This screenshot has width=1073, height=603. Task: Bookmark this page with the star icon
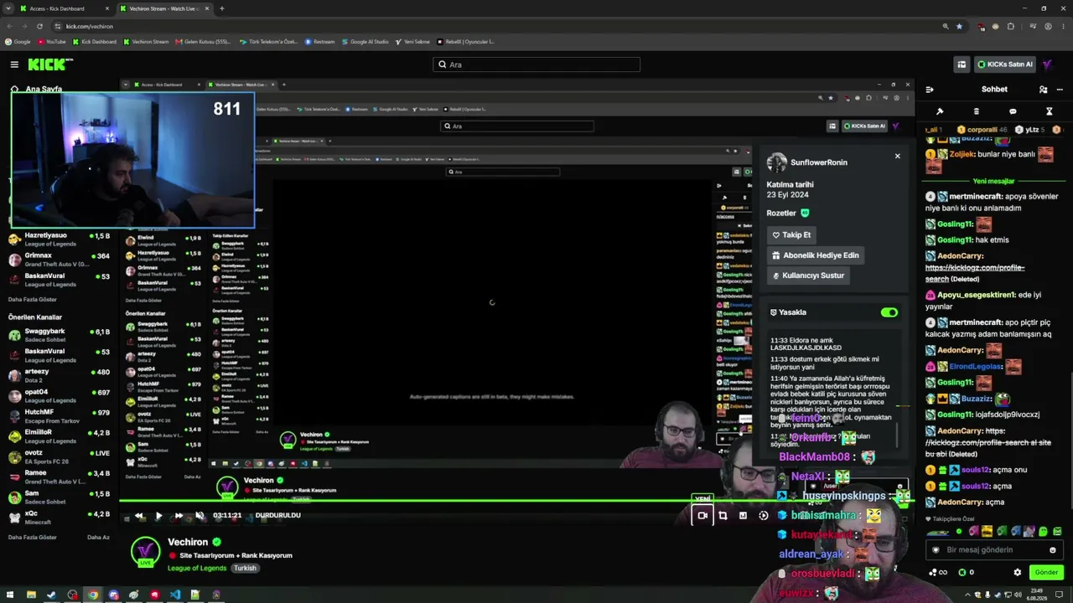959,26
